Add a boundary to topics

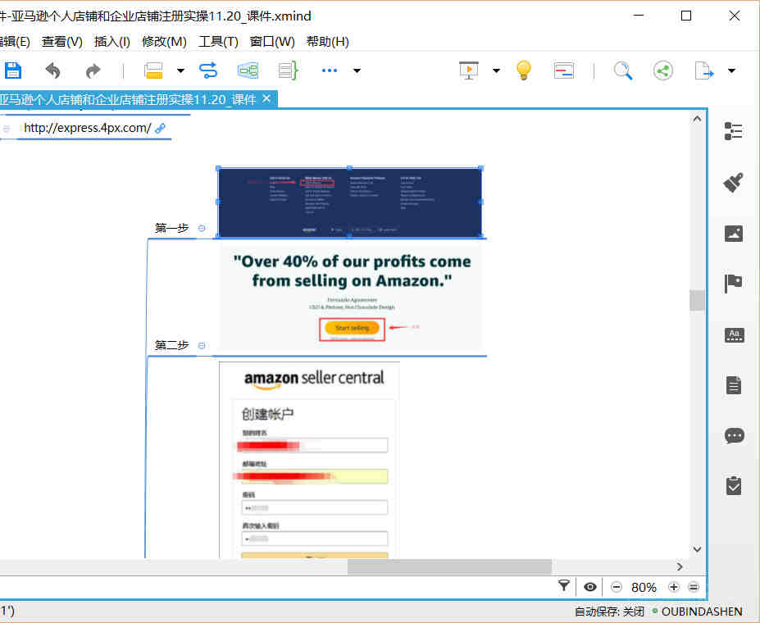click(x=248, y=70)
